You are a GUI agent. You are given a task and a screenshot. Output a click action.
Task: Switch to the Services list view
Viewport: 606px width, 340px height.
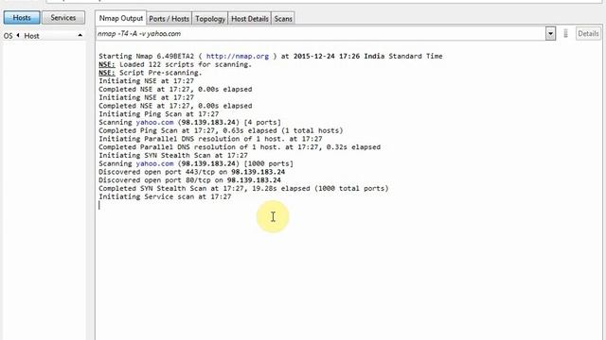click(63, 18)
